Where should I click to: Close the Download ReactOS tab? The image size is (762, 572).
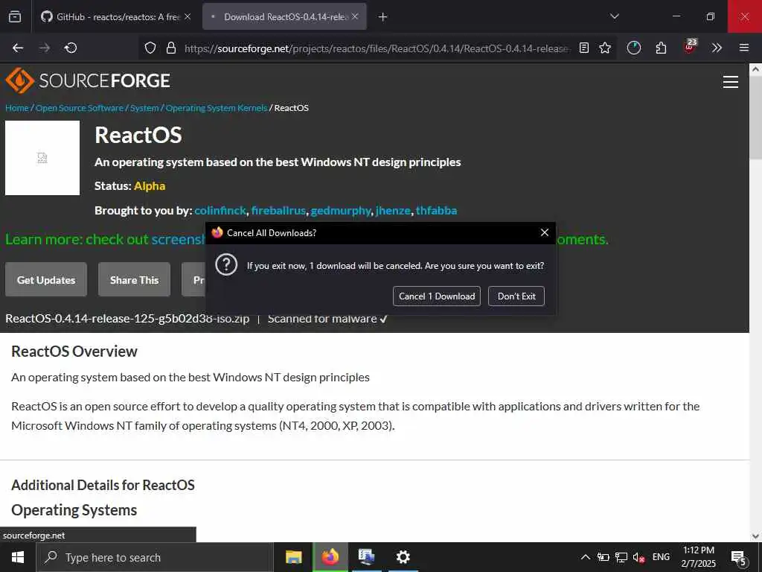pyautogui.click(x=355, y=16)
